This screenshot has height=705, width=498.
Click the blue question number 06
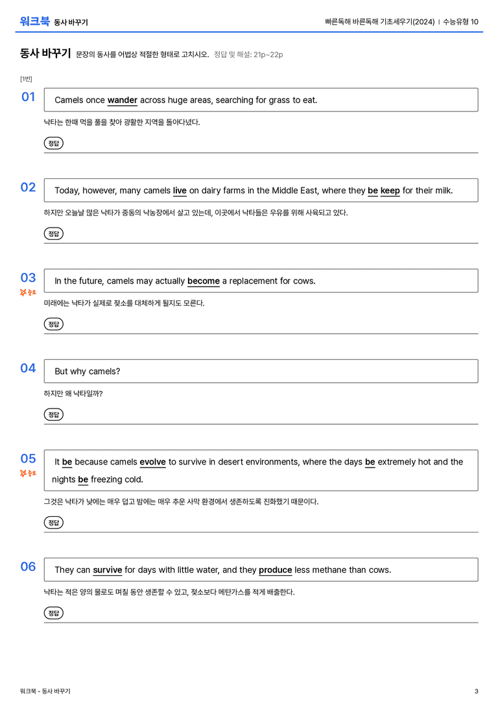pyautogui.click(x=29, y=566)
